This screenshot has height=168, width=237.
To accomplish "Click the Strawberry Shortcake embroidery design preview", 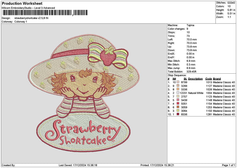I will pyautogui.click(x=84, y=93).
